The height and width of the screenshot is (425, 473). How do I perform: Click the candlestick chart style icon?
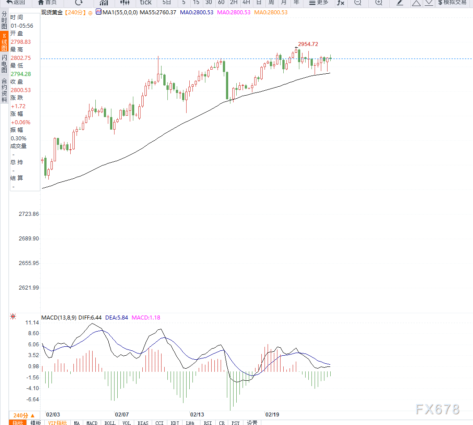125,3
